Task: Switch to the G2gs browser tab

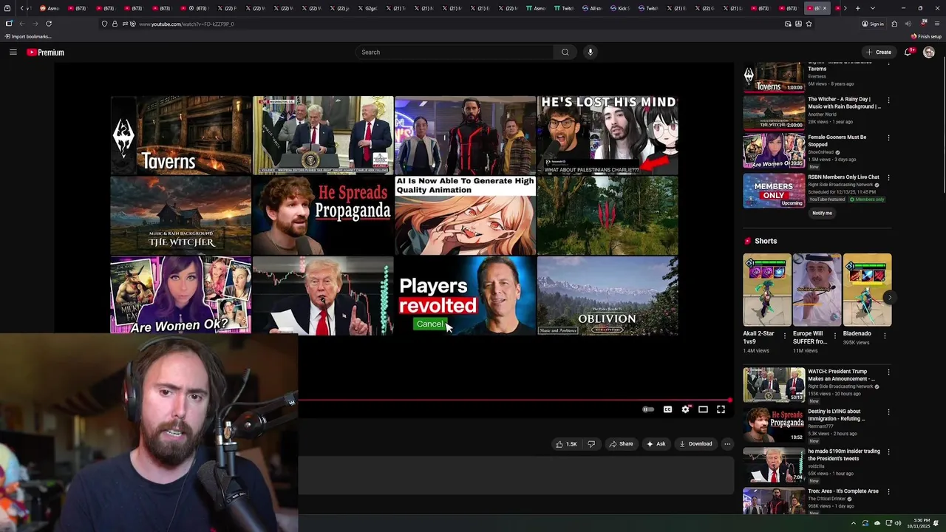Action: (x=370, y=8)
